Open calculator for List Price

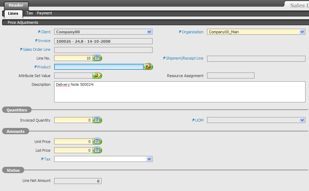tap(97, 150)
